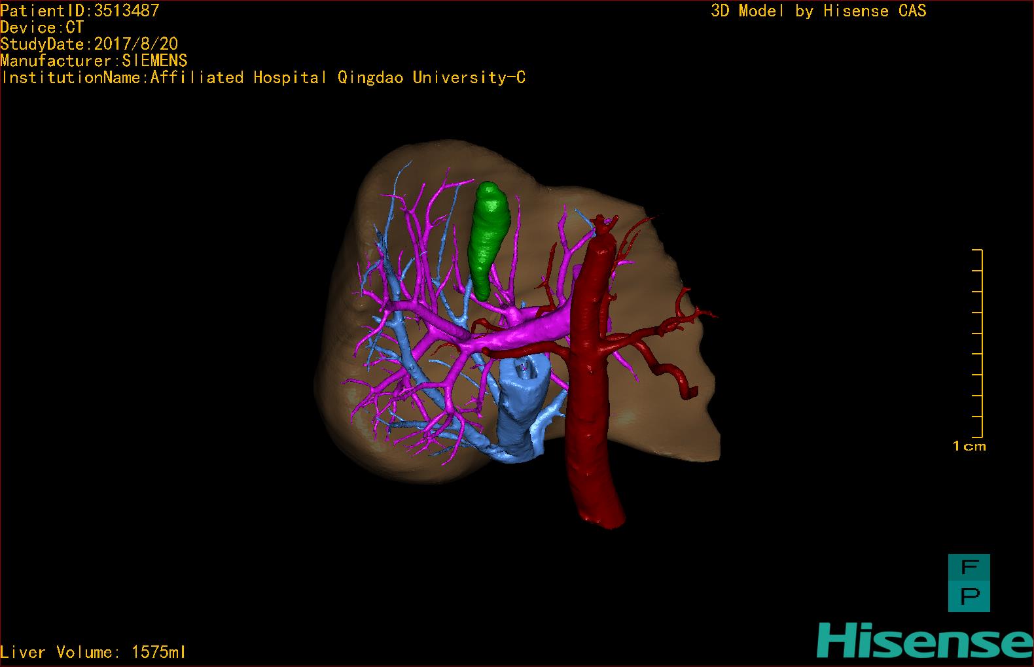1034x667 pixels.
Task: Click the F face of the orientation cube
Action: coord(969,568)
